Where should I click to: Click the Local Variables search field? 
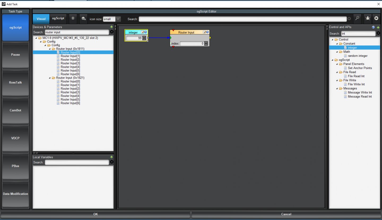click(77, 162)
